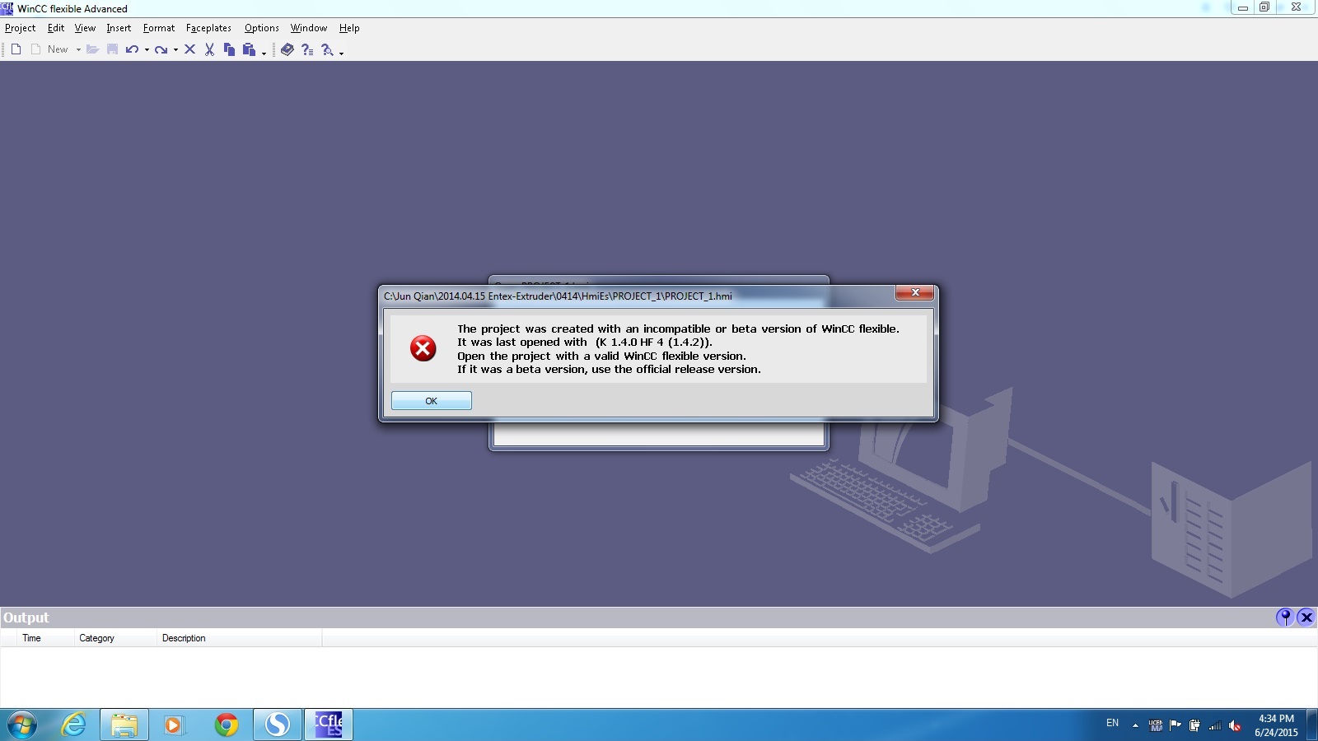Click the network signal tray icon
The width and height of the screenshot is (1318, 741).
click(1214, 725)
